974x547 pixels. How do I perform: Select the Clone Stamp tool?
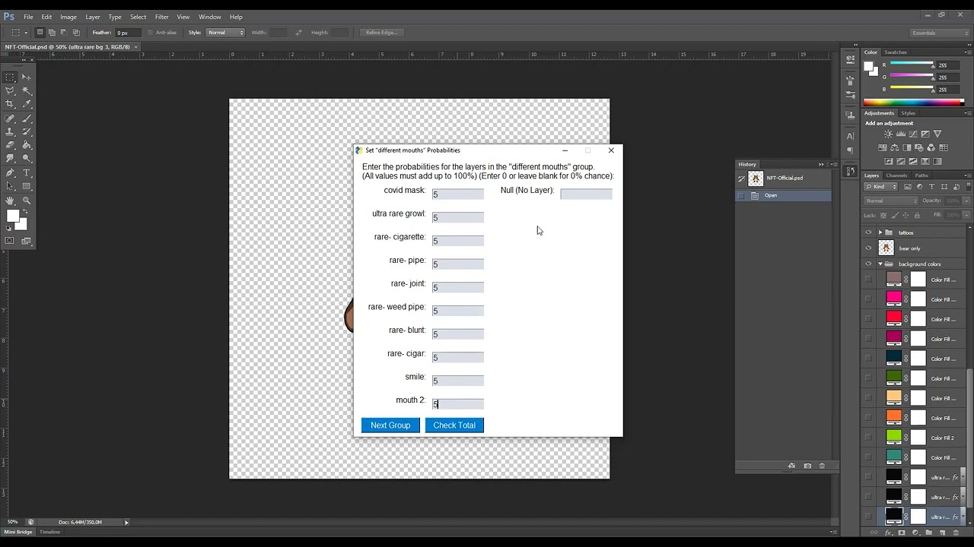click(x=11, y=131)
